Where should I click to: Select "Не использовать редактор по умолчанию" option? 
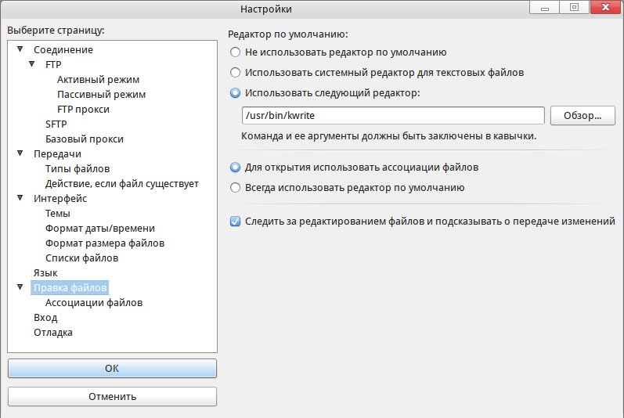pyautogui.click(x=236, y=52)
